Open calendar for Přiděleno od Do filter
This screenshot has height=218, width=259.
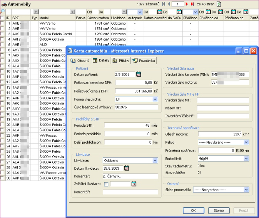tap(221, 12)
